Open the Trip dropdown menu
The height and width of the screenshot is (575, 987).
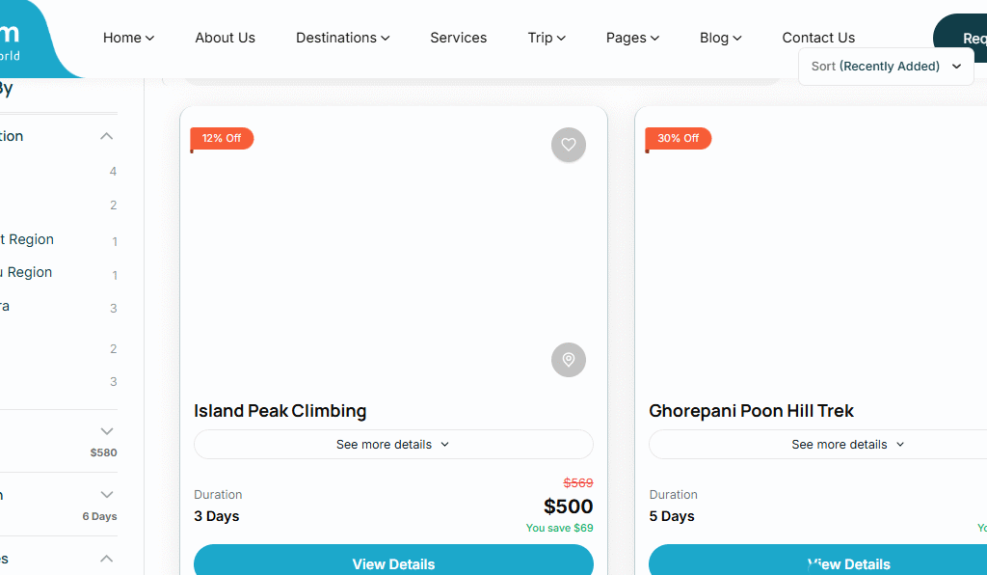coord(547,38)
